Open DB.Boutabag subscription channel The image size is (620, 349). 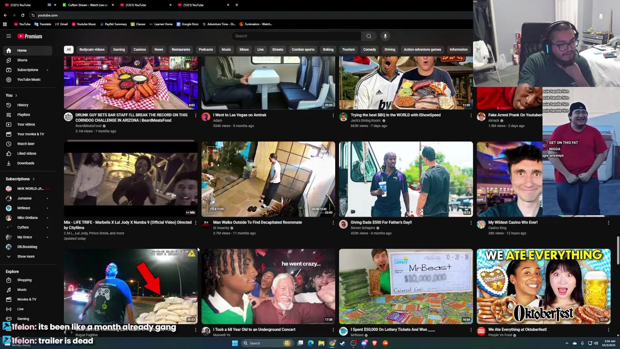(x=27, y=247)
